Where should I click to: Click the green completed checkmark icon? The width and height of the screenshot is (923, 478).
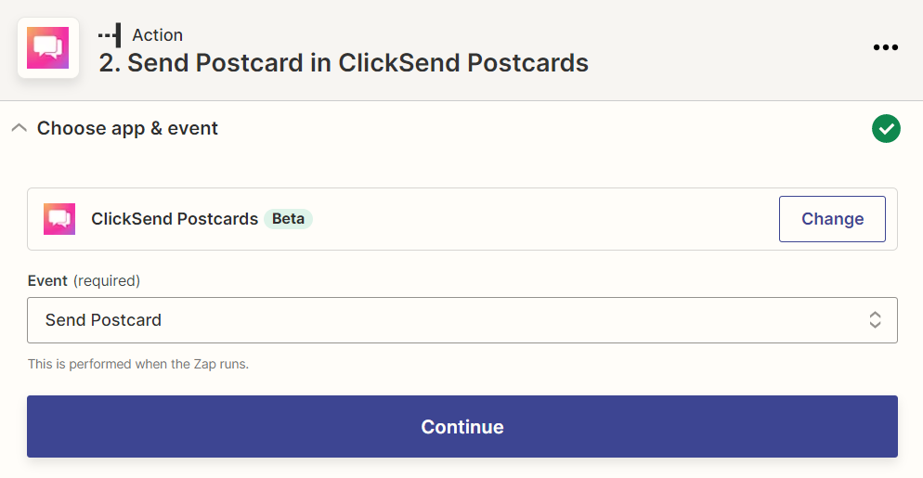886,128
